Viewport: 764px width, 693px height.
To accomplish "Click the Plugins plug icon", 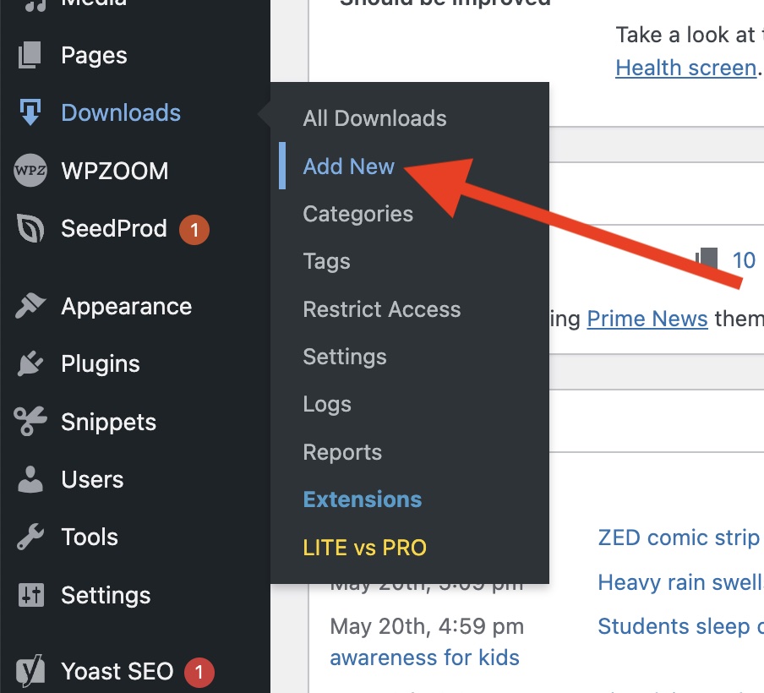I will [x=30, y=364].
